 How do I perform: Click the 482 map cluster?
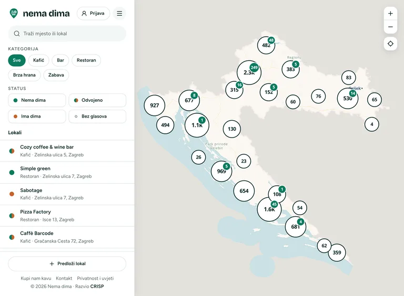266,45
